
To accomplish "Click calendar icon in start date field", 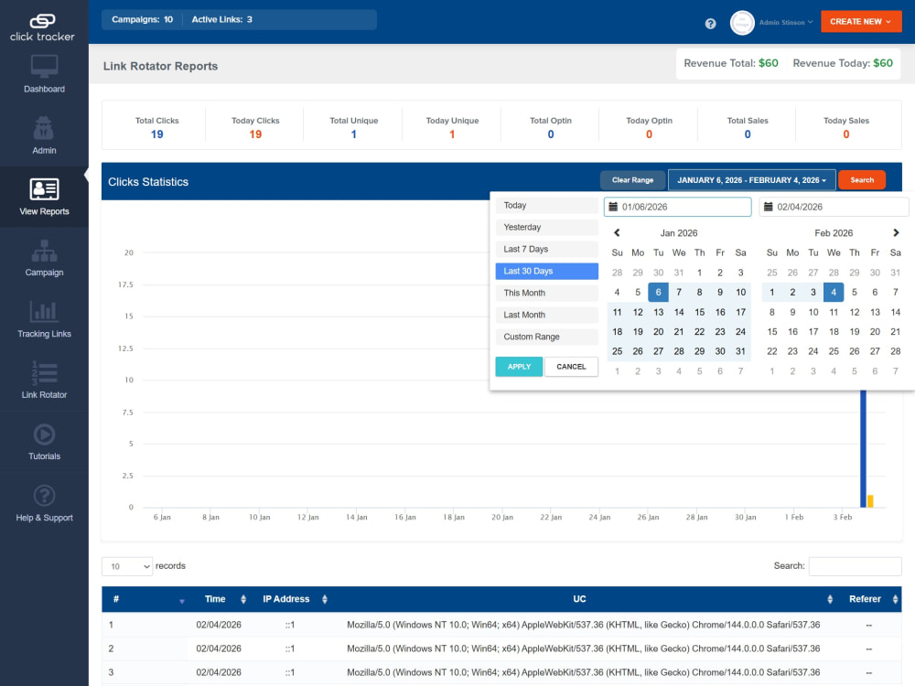I will (x=613, y=207).
